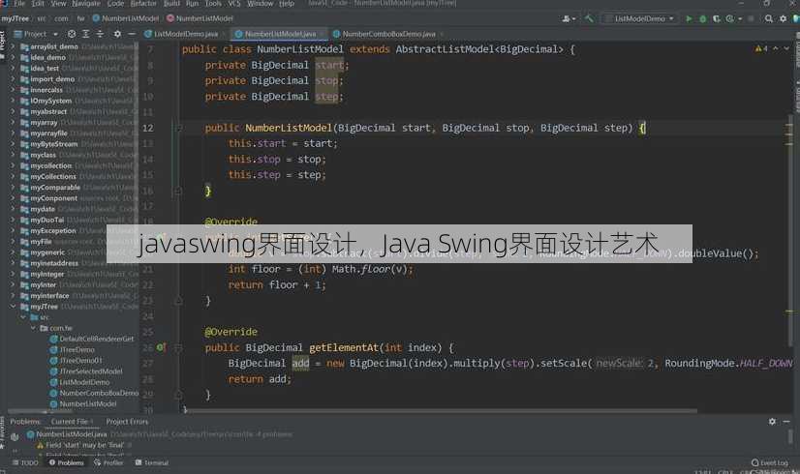Open the Window menu
This screenshot has width=800, height=474.
point(261,4)
